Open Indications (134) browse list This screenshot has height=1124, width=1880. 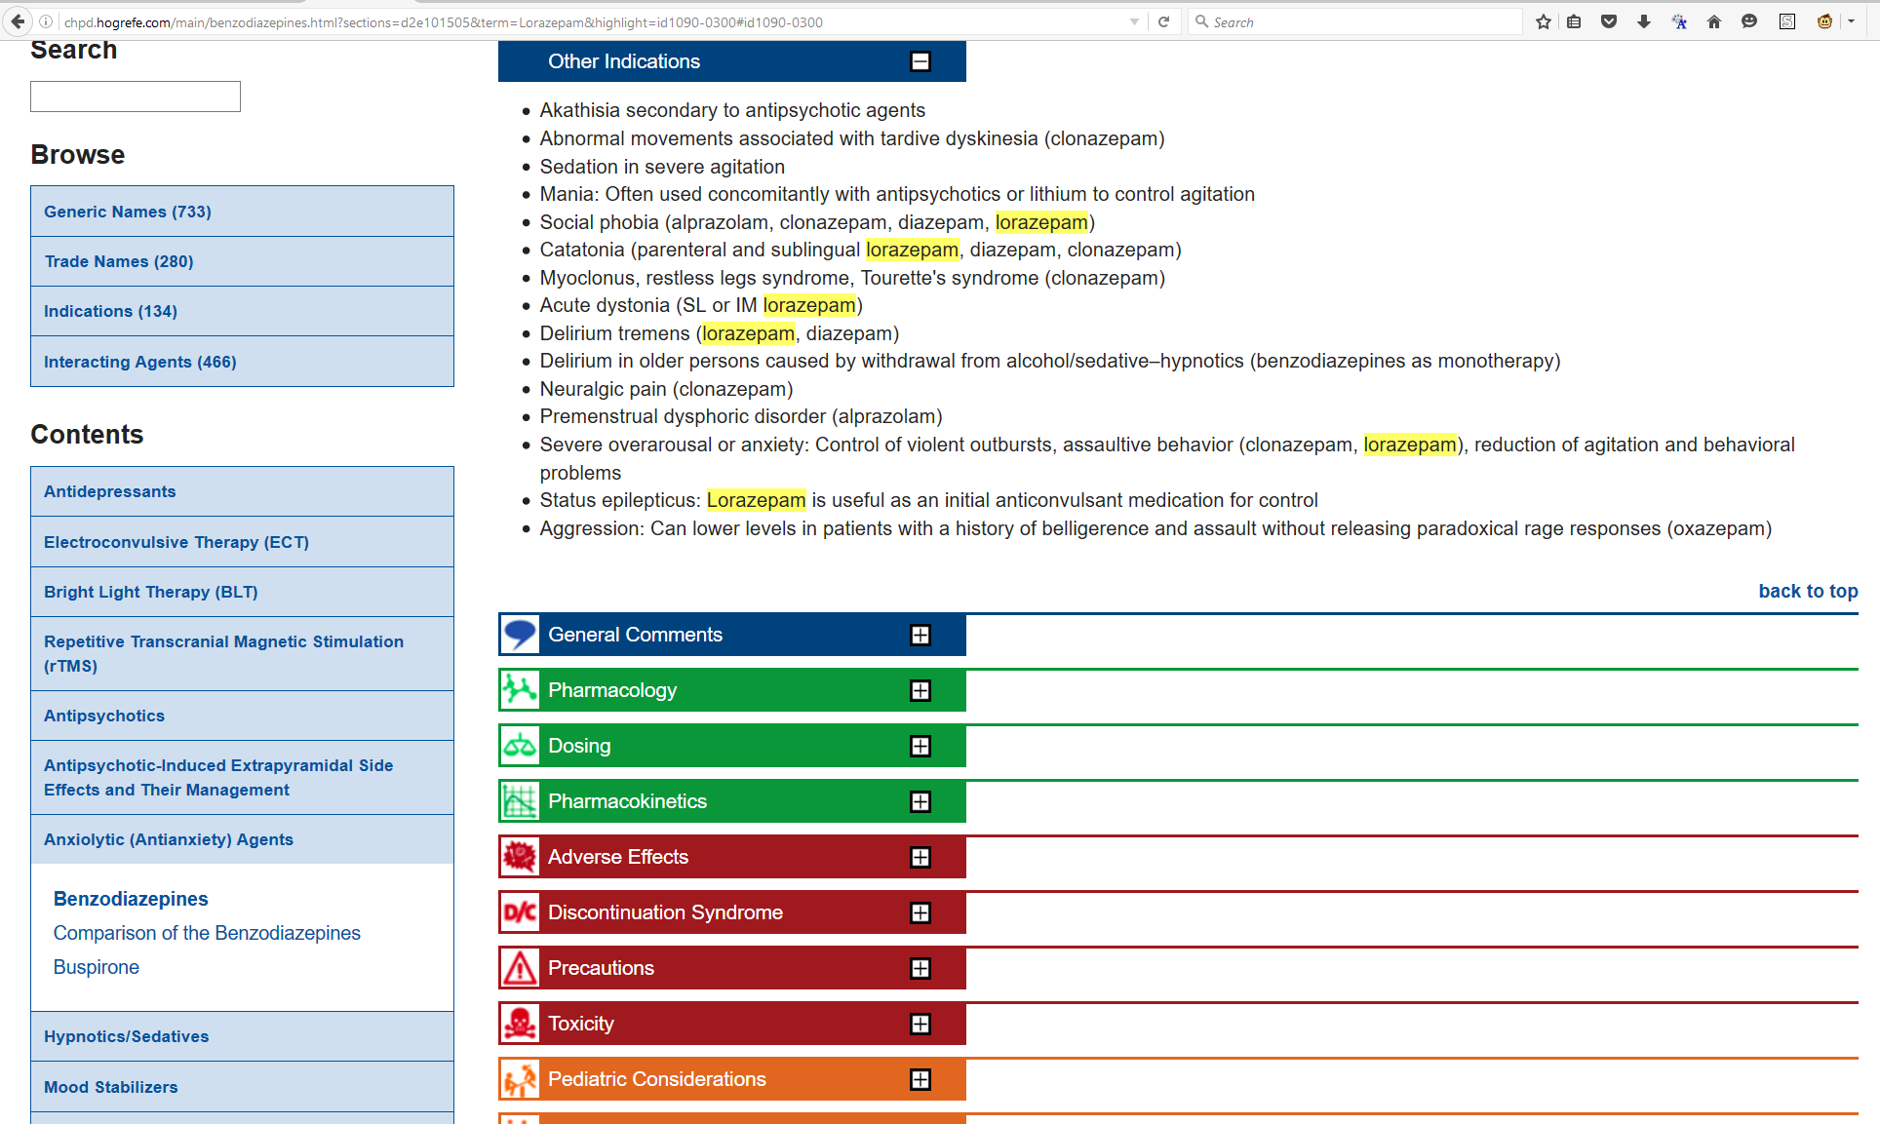point(242,311)
